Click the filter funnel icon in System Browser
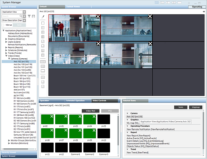 pyautogui.click(x=29, y=16)
